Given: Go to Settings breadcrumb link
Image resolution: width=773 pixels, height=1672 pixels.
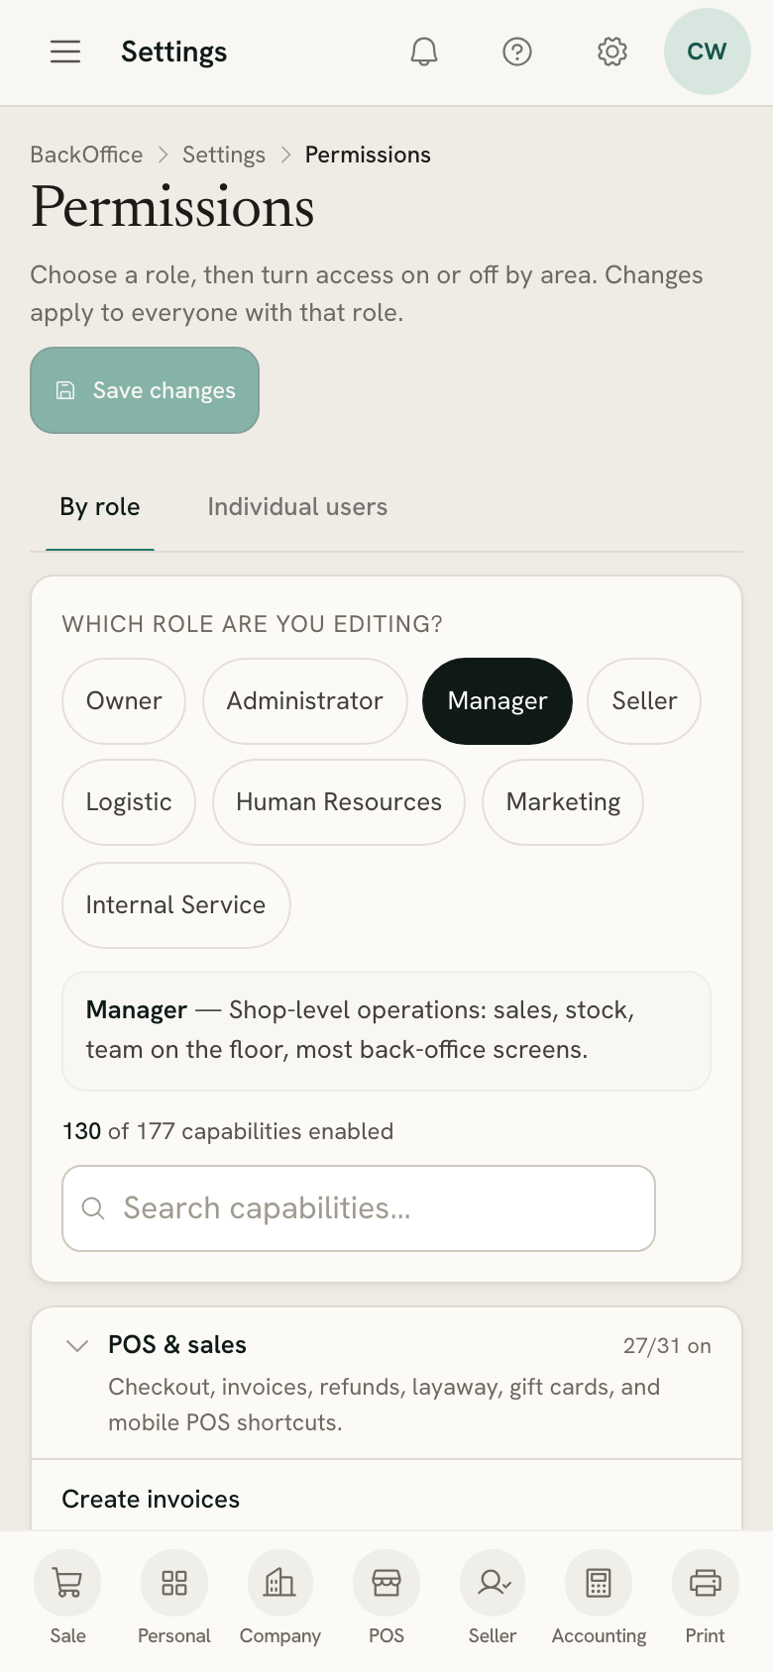Looking at the screenshot, I should [x=224, y=155].
